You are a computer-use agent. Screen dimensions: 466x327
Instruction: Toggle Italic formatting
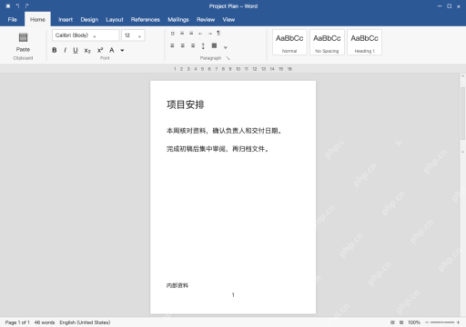point(65,50)
